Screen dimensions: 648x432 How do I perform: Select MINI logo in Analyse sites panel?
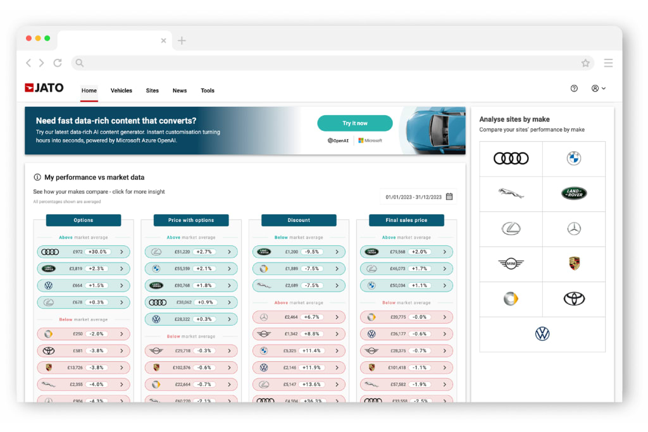point(511,264)
